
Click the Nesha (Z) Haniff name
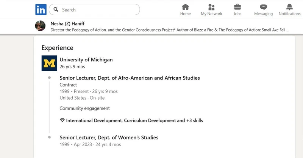(67, 23)
